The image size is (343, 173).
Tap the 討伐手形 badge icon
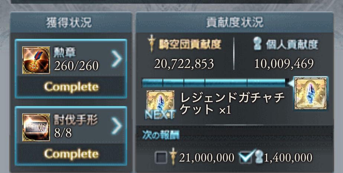tap(36, 127)
